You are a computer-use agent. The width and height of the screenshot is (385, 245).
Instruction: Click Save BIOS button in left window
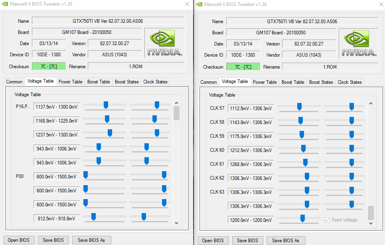(53, 240)
